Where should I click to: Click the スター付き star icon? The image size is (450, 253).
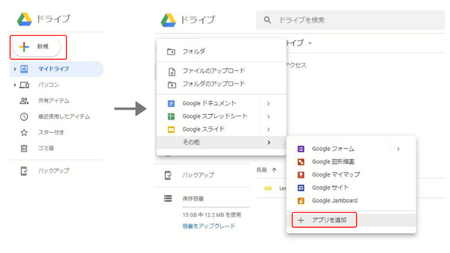(x=24, y=133)
